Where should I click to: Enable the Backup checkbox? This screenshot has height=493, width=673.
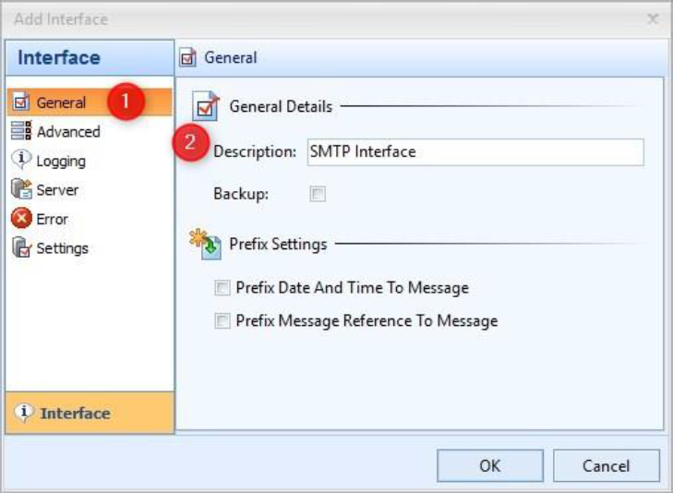[318, 194]
